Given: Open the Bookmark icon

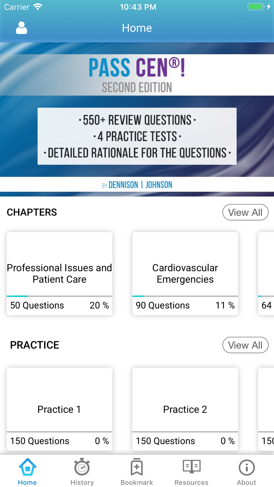Looking at the screenshot, I should pyautogui.click(x=137, y=467).
